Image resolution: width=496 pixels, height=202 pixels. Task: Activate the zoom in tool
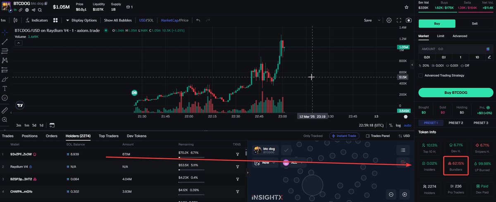tap(5, 120)
